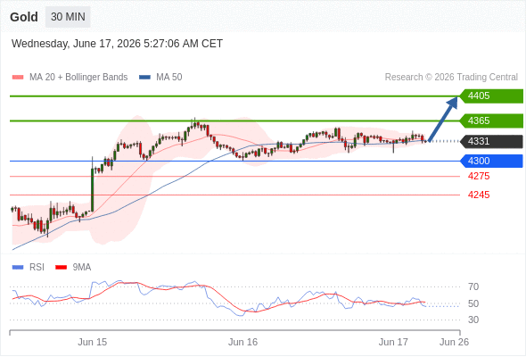The height and width of the screenshot is (357, 526).
Task: Click the red 9MA legend swatch
Action: coord(61,268)
